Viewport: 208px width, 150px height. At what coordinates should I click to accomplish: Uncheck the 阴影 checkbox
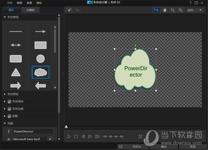click(9, 116)
